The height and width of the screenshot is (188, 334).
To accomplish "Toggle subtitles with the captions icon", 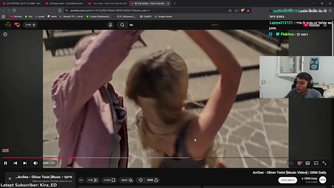I will tap(291, 163).
